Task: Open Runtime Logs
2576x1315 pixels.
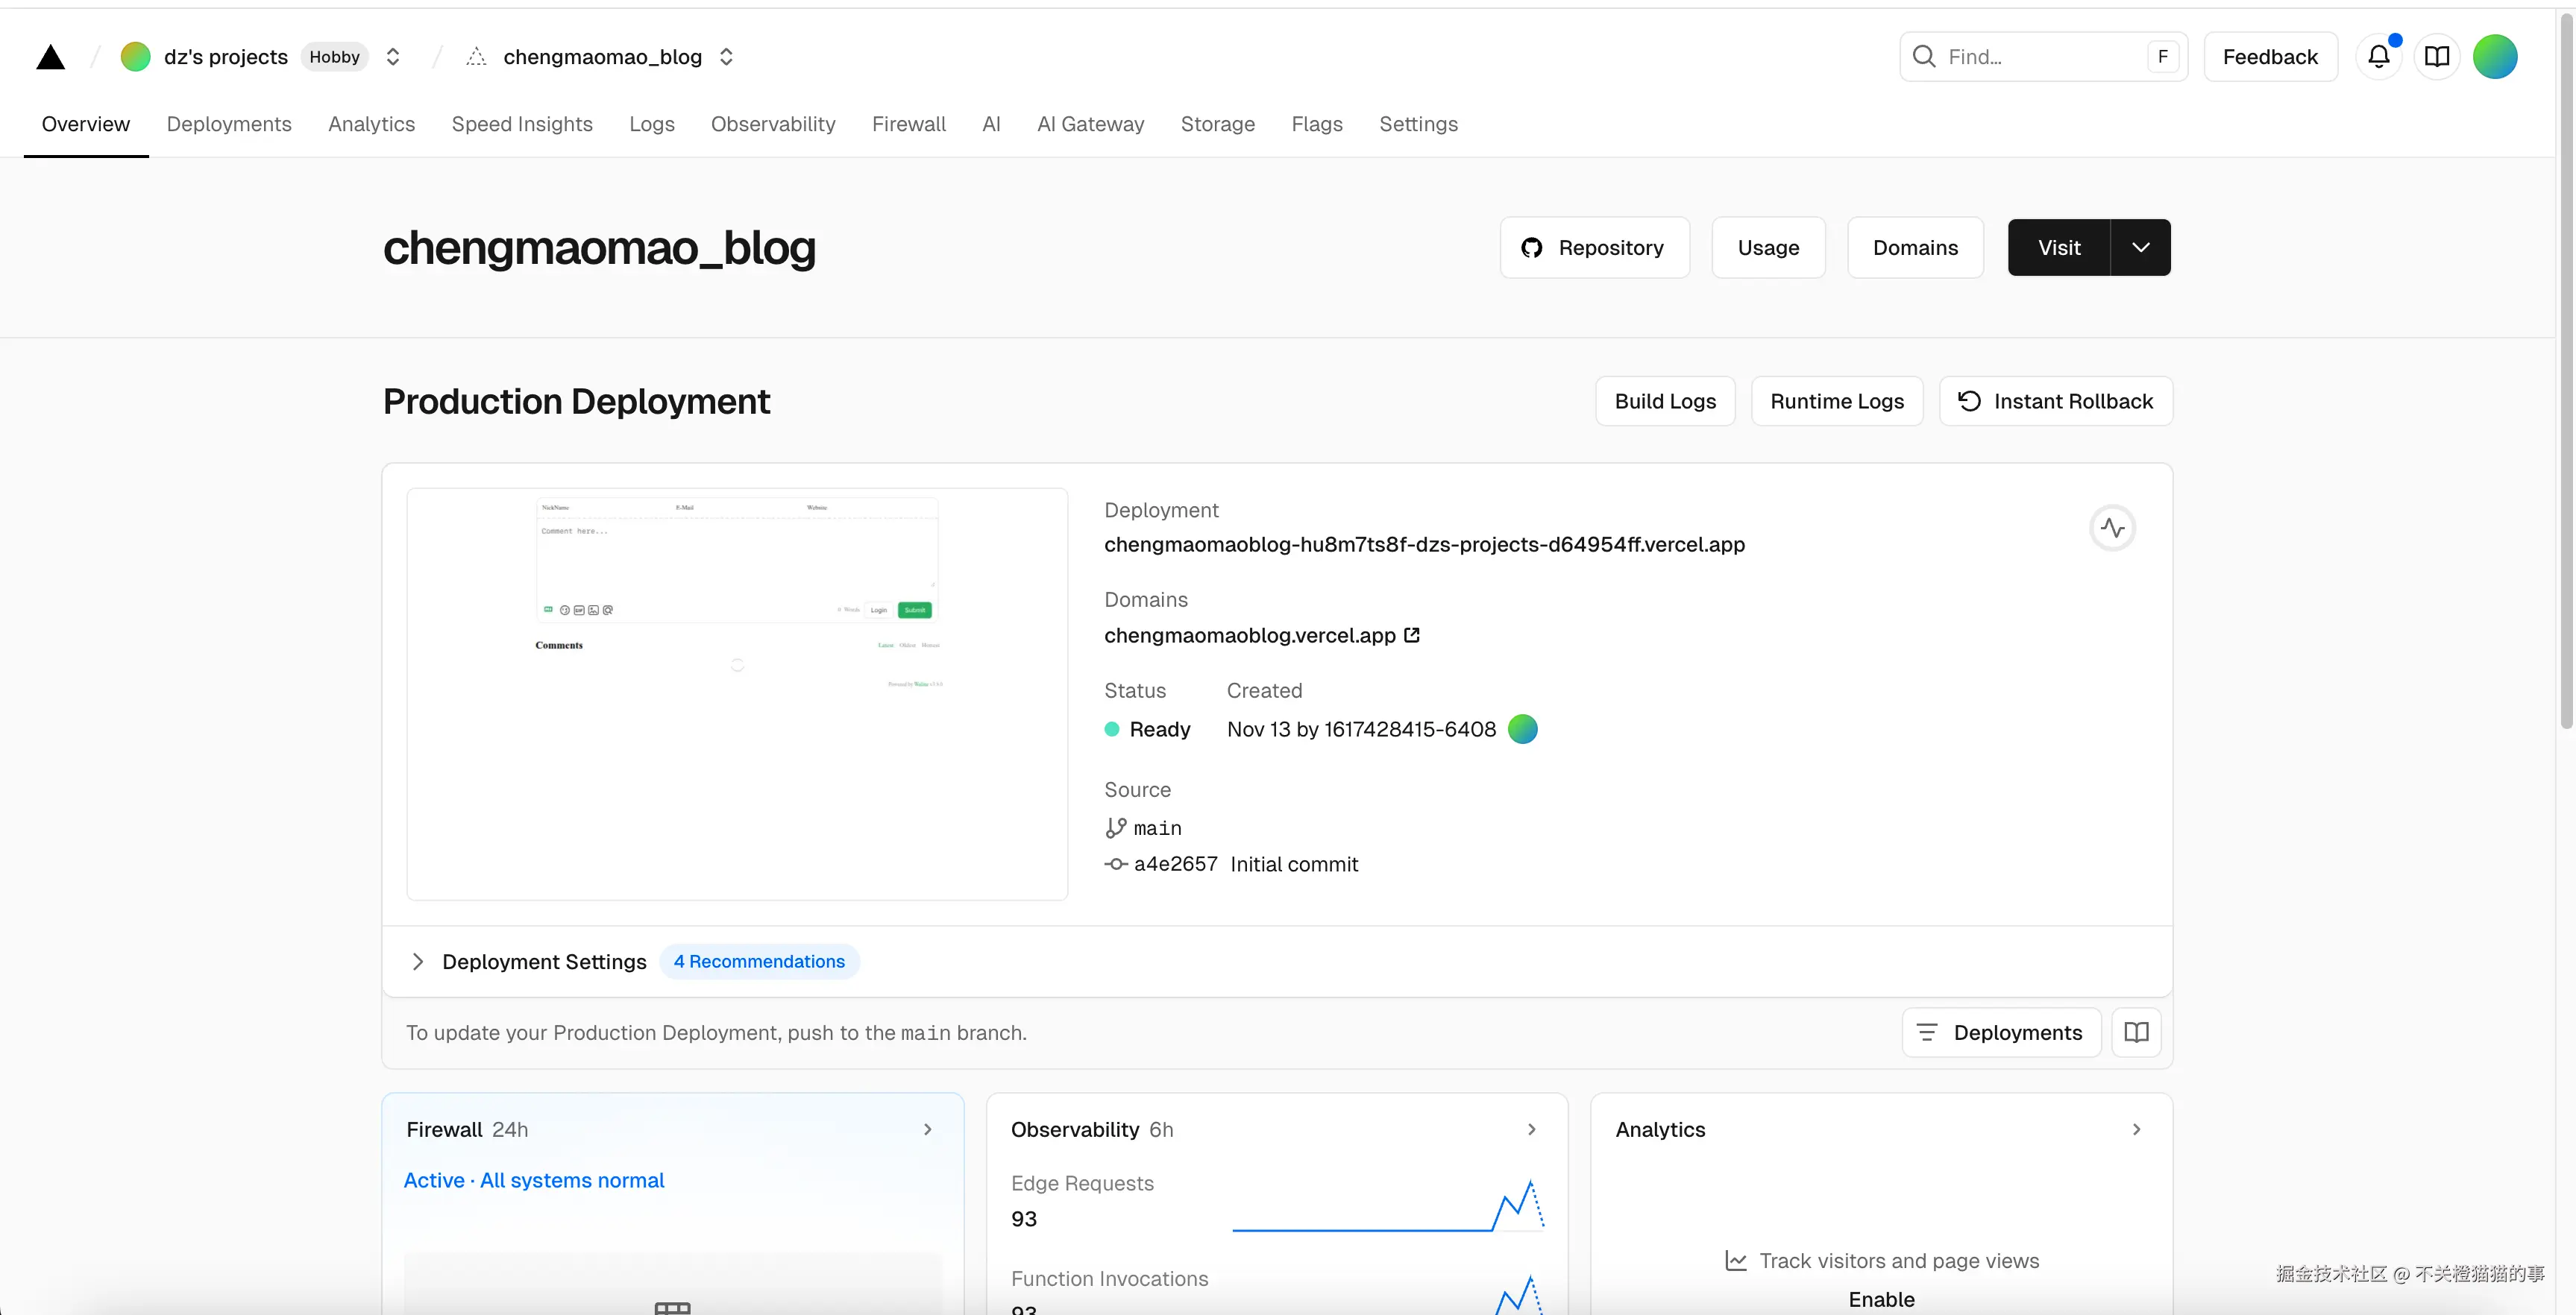Action: coord(1837,402)
